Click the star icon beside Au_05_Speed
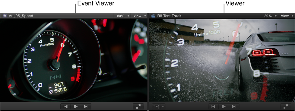295x111 pixels. pyautogui.click(x=5, y=16)
